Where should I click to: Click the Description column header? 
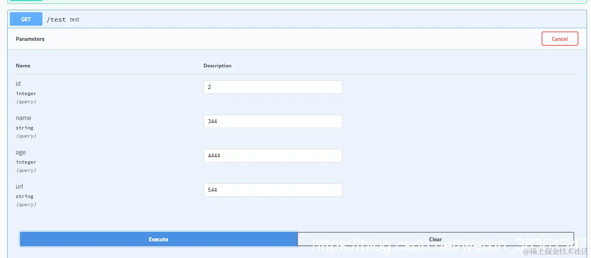[218, 66]
